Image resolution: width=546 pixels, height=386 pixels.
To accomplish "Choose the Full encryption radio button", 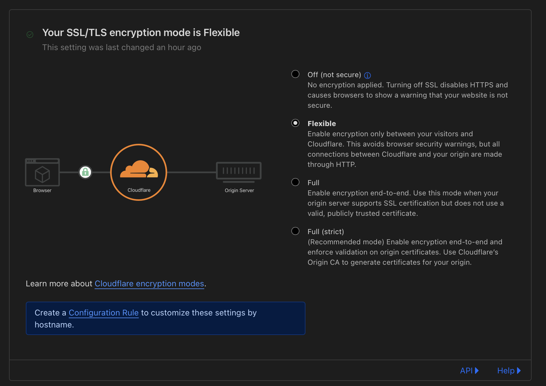I will (x=296, y=182).
